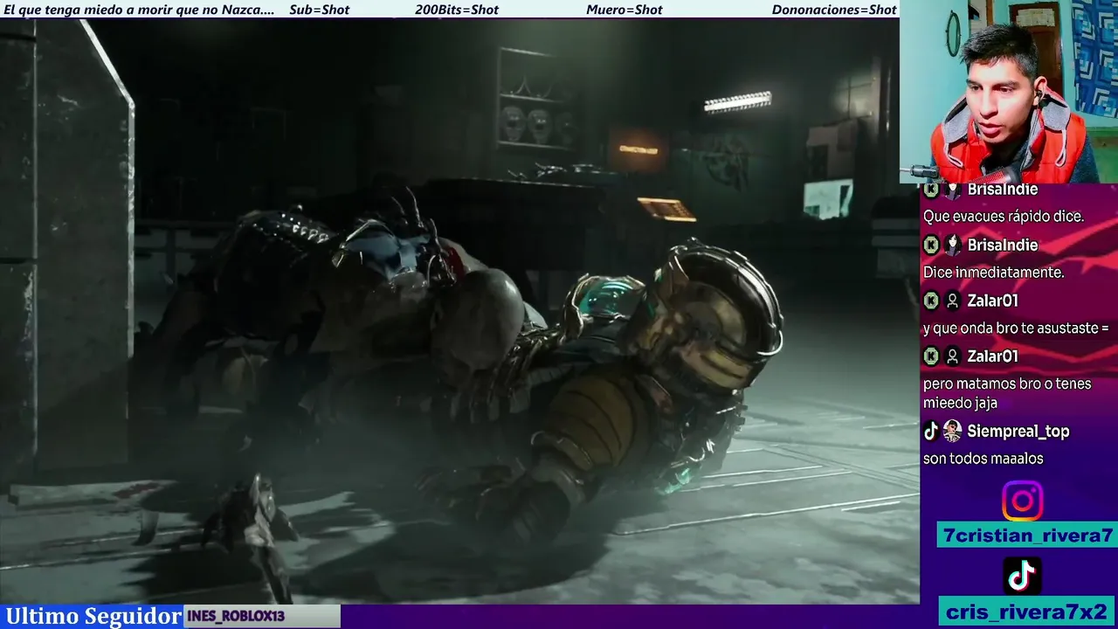
Task: Select Zalar01 username above "y que onda bro"
Action: (x=992, y=301)
